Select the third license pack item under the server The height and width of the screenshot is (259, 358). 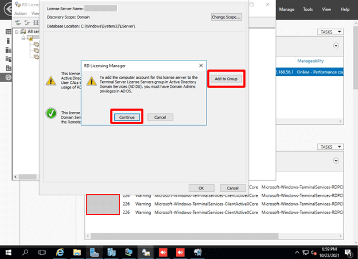click(36, 57)
